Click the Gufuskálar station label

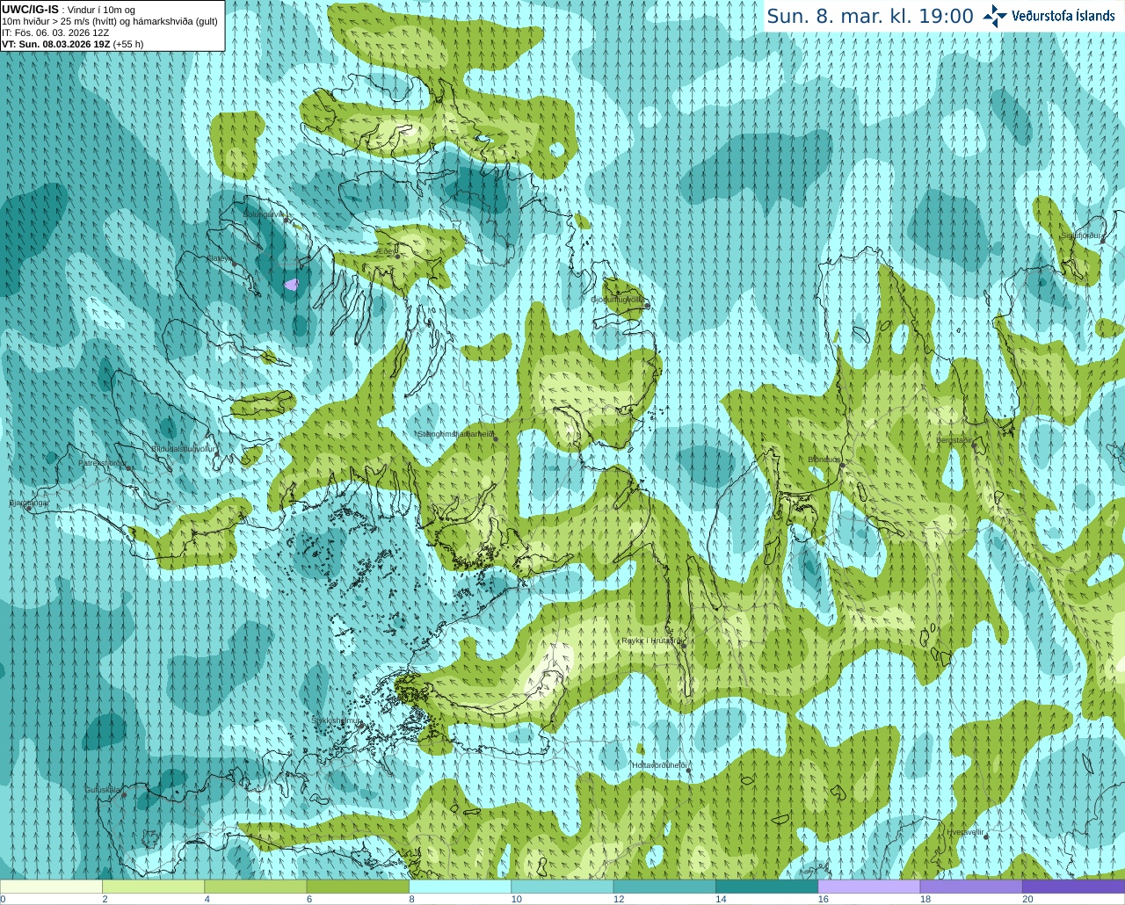click(103, 790)
